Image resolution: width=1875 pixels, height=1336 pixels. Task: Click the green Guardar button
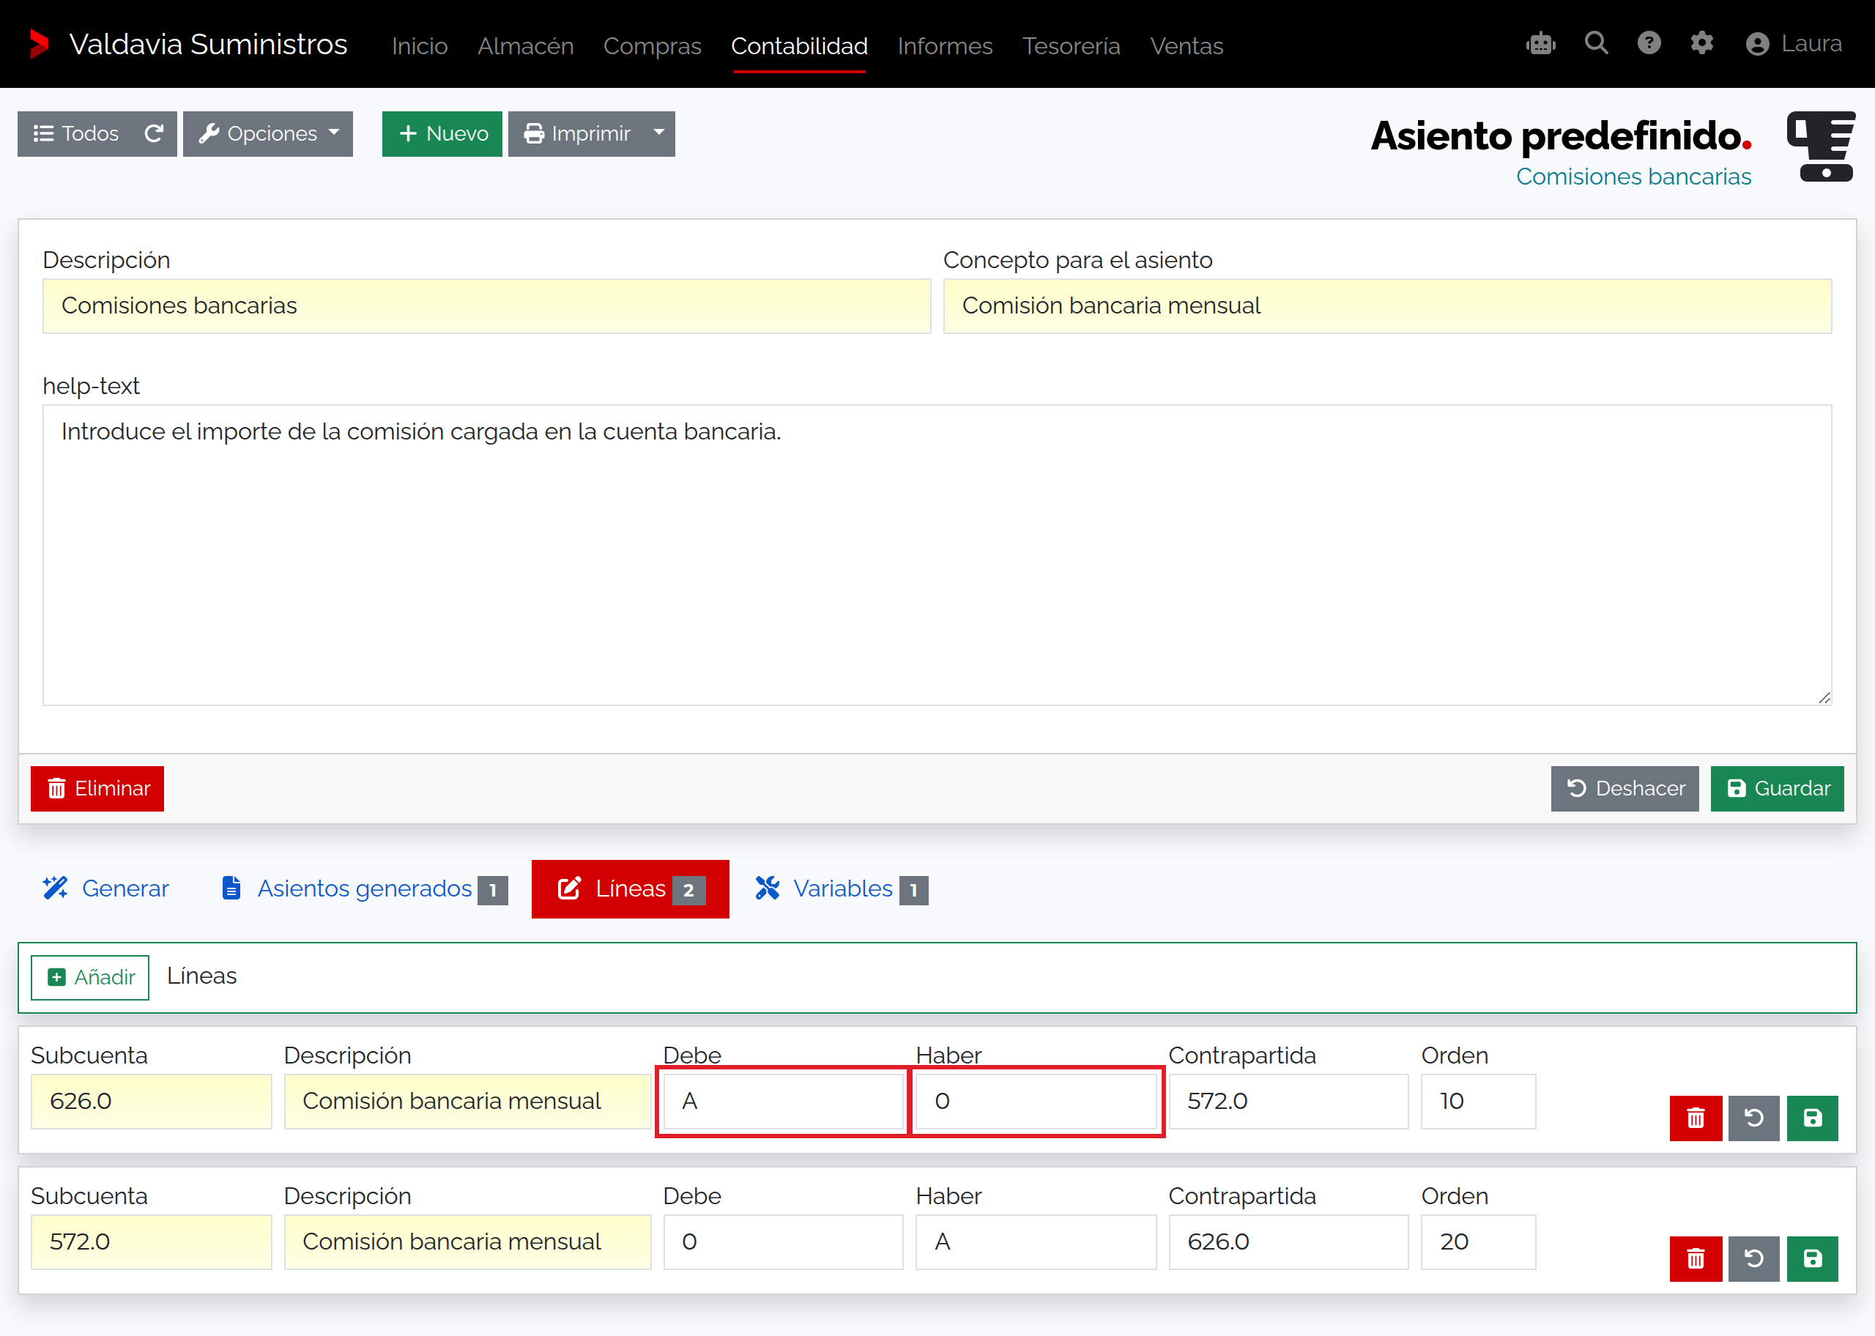point(1777,789)
